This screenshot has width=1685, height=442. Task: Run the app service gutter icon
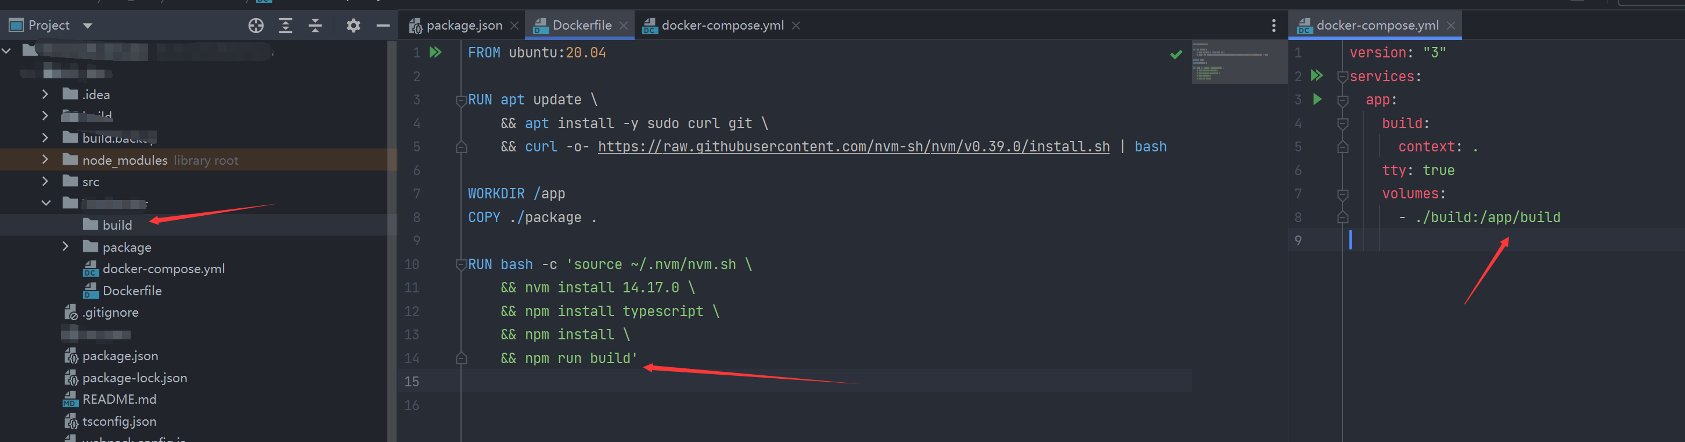pyautogui.click(x=1317, y=99)
